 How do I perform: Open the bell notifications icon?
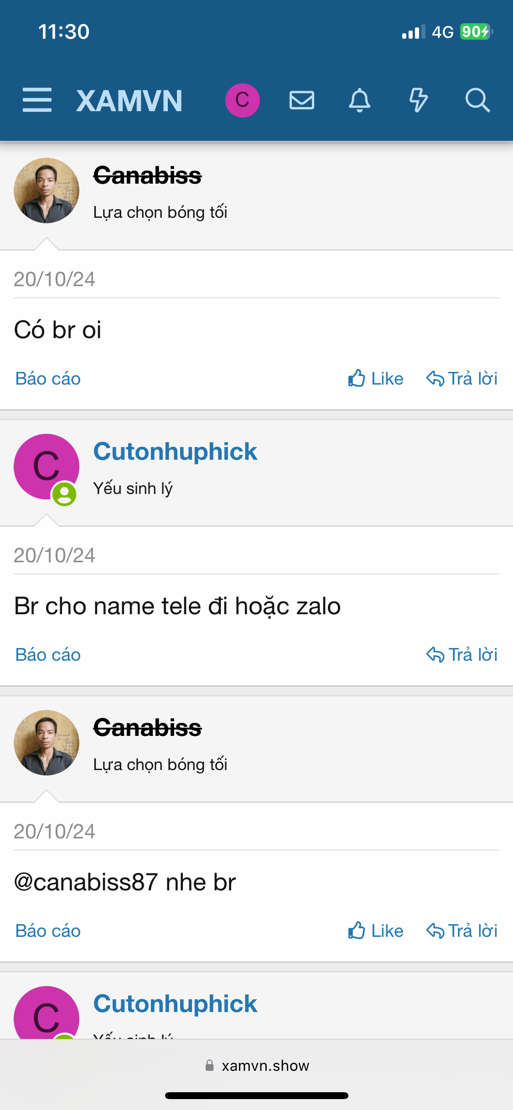pyautogui.click(x=359, y=100)
